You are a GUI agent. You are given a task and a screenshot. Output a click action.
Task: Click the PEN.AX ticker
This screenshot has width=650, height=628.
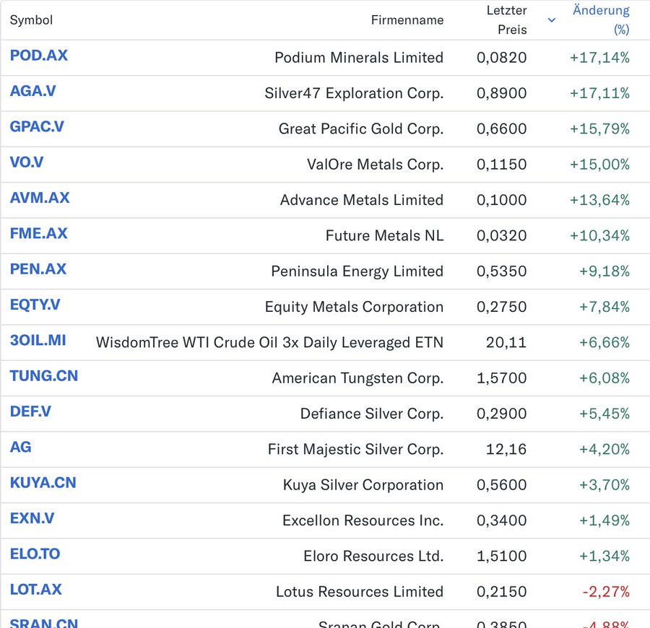pyautogui.click(x=38, y=269)
